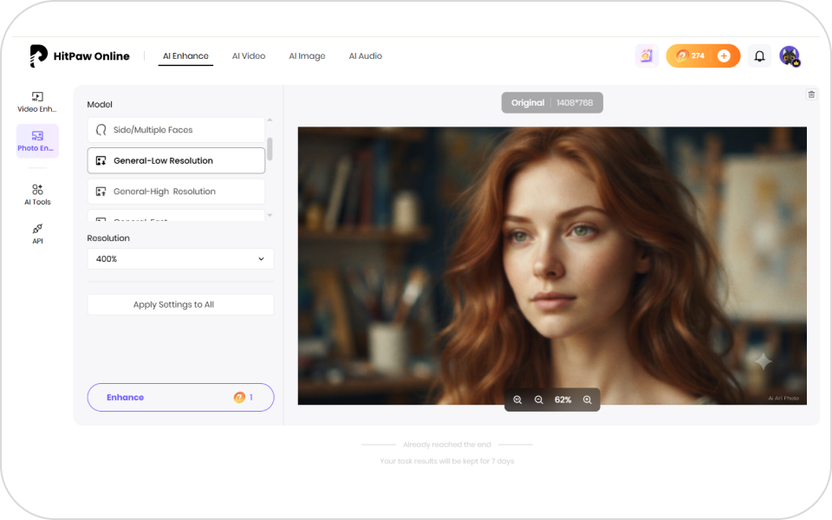Click the model list down arrow
Viewport: 832px width, 520px height.
pyautogui.click(x=270, y=215)
